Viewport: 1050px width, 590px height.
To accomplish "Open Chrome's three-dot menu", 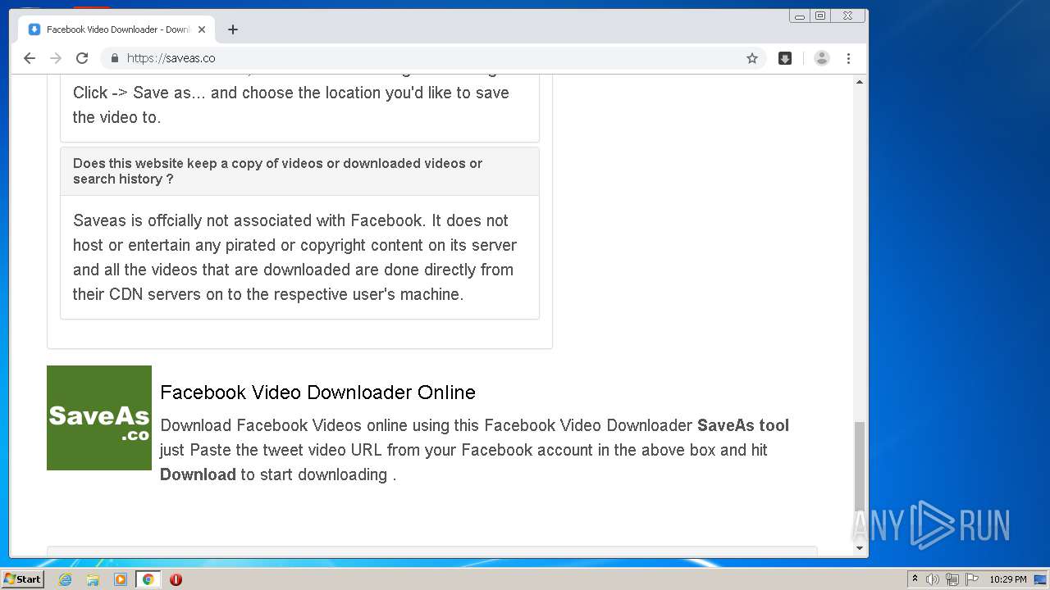I will [848, 58].
